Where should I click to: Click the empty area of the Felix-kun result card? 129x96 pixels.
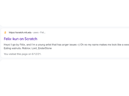pyautogui.click(x=89, y=53)
